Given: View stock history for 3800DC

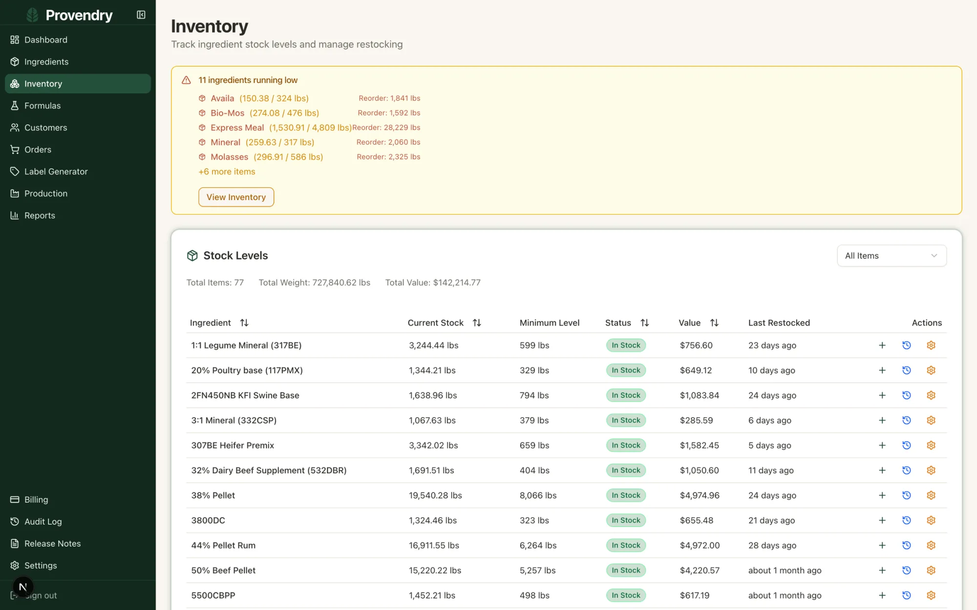Looking at the screenshot, I should coord(907,520).
